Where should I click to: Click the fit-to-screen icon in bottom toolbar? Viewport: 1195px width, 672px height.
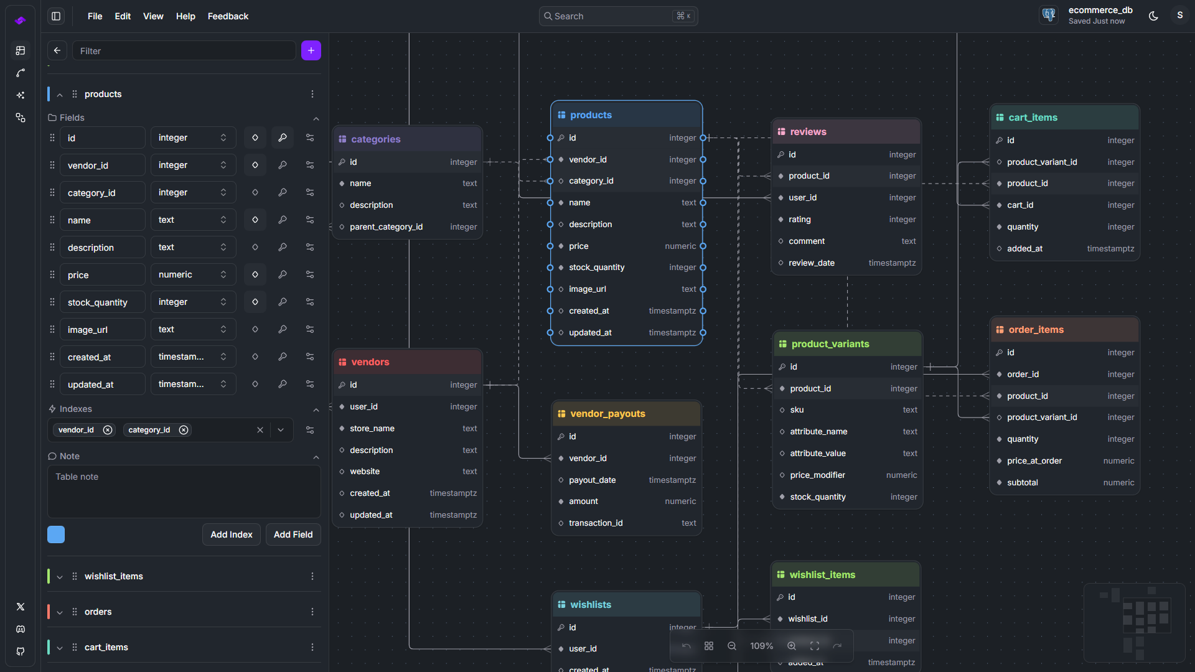click(815, 646)
